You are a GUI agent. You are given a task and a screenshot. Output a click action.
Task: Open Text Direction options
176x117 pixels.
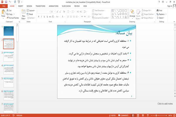[x=99, y=11]
